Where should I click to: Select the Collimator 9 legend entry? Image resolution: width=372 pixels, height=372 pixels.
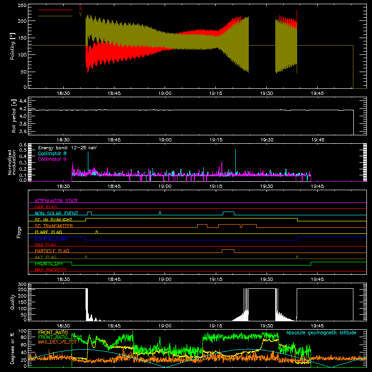52,159
